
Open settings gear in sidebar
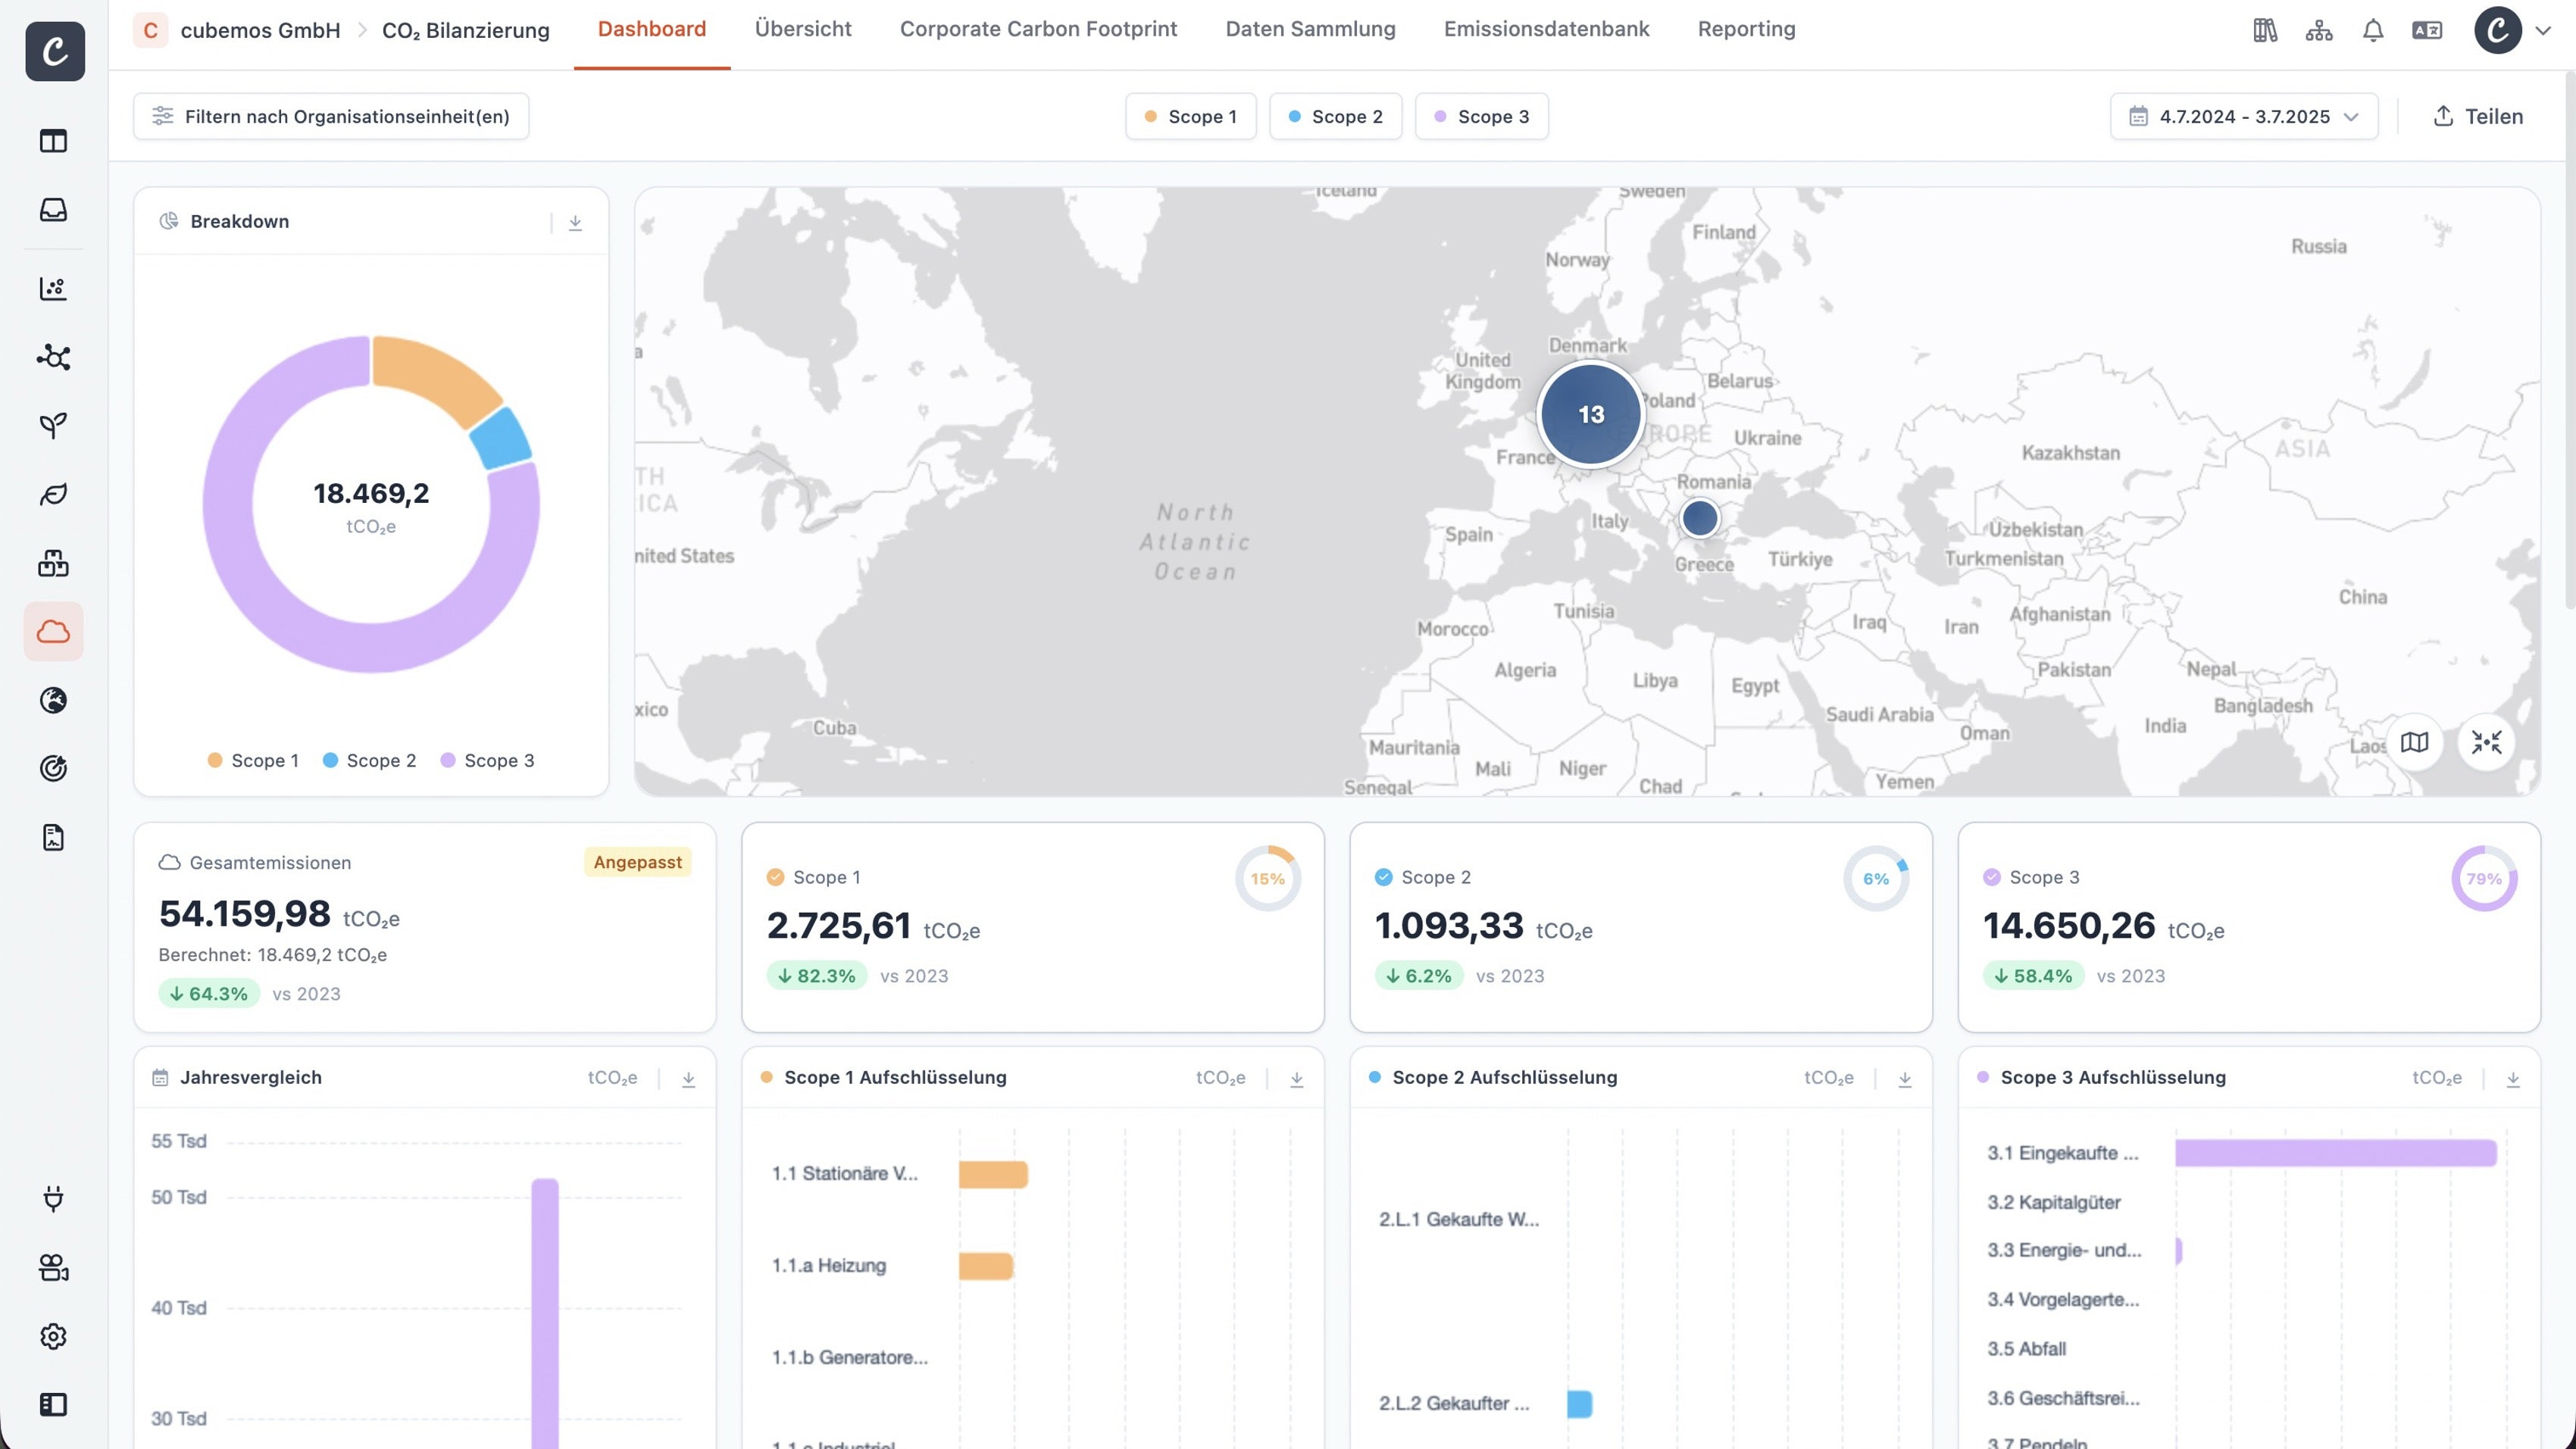54,1336
